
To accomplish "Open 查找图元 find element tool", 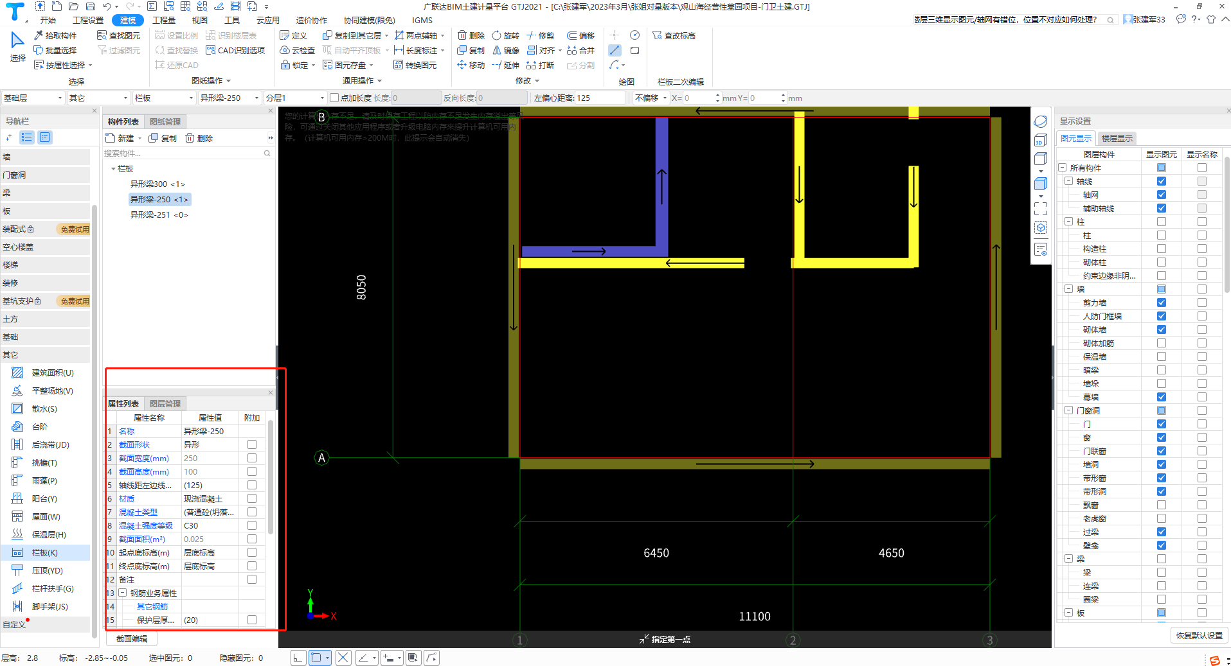I will [118, 35].
